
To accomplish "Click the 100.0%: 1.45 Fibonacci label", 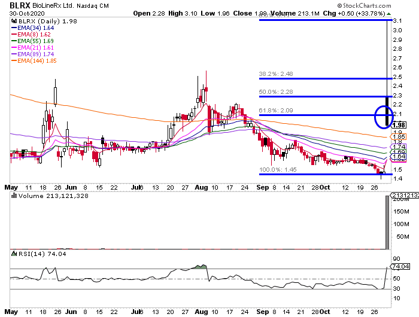I will pos(278,170).
